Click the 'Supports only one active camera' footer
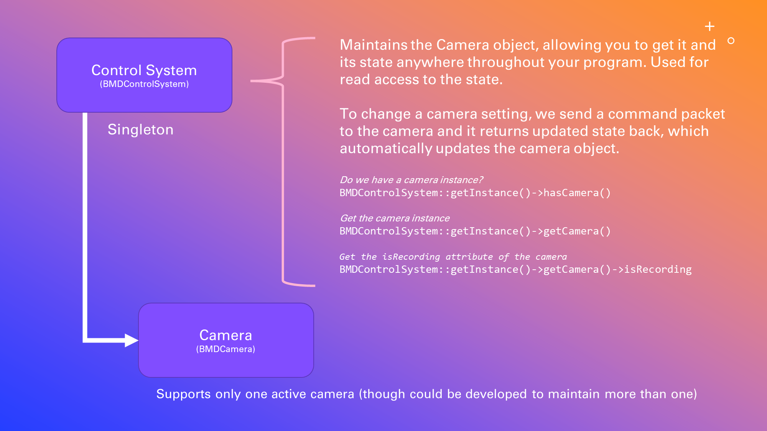 point(426,394)
